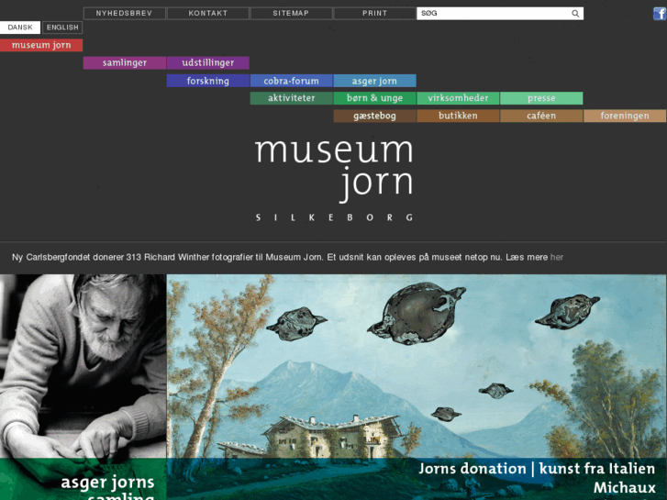Open the butikken menu

[458, 116]
